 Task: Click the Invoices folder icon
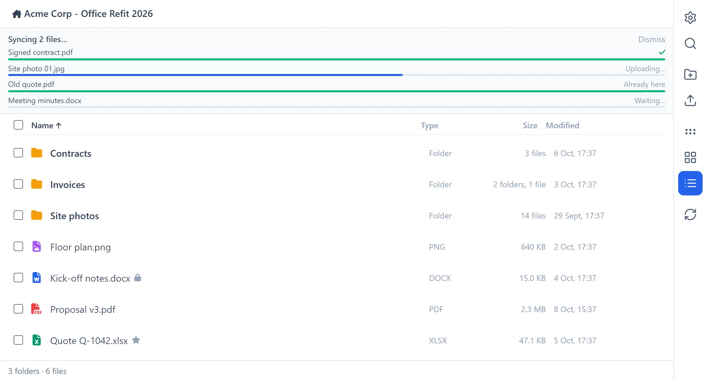[37, 184]
